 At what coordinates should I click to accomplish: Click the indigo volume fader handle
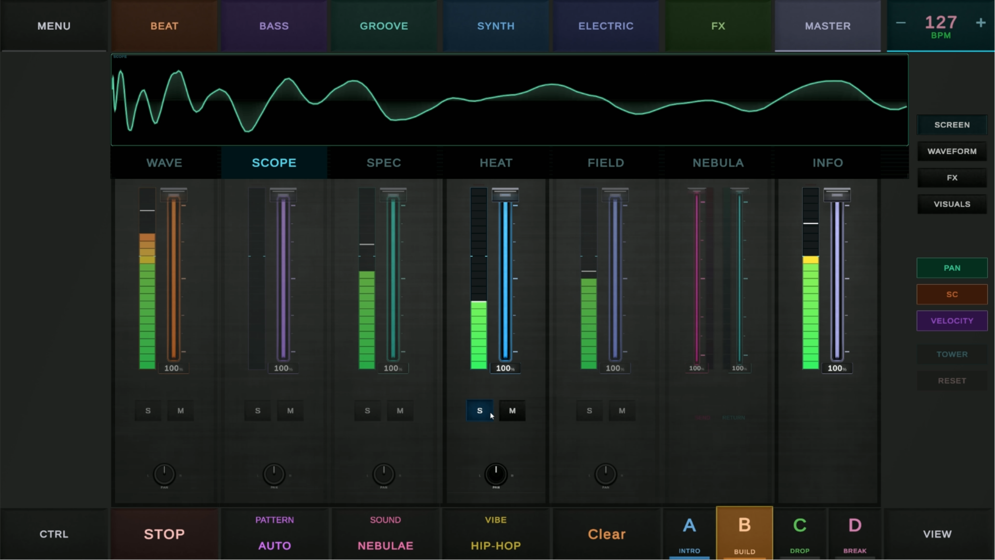click(615, 194)
